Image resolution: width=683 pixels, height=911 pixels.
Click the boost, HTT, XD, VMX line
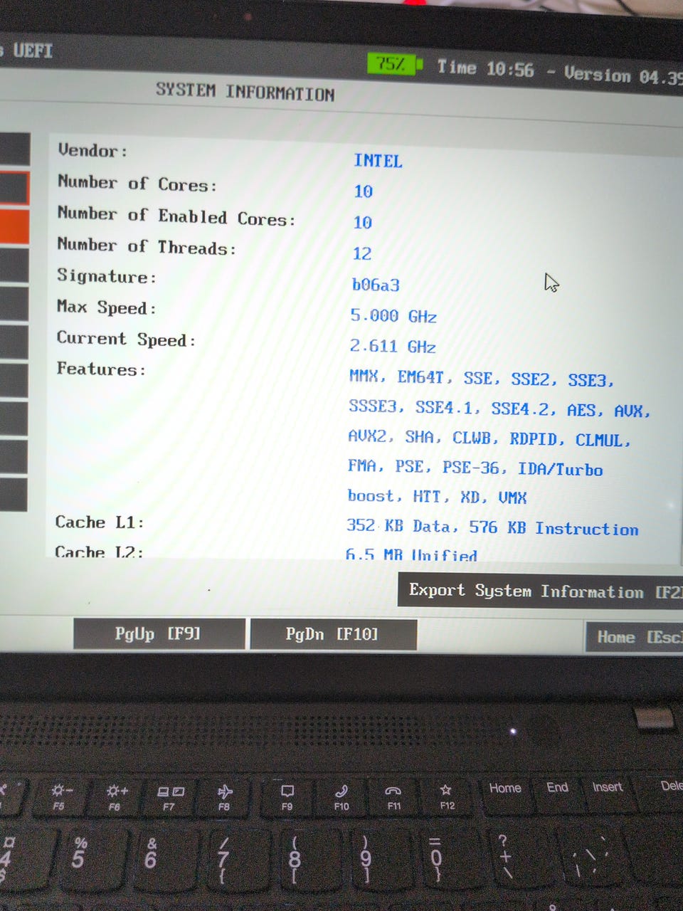[437, 496]
